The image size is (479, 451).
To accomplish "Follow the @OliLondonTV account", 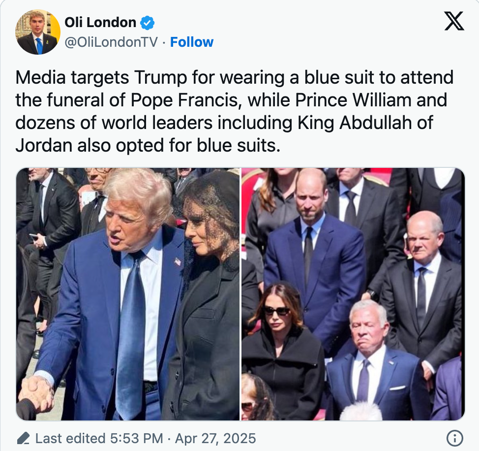I will [x=191, y=42].
